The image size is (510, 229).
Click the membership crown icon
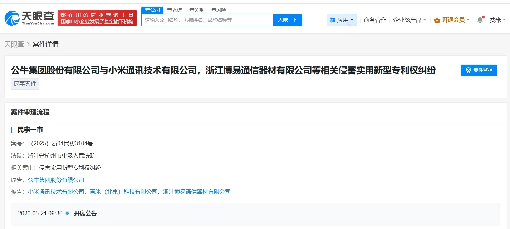coord(437,20)
